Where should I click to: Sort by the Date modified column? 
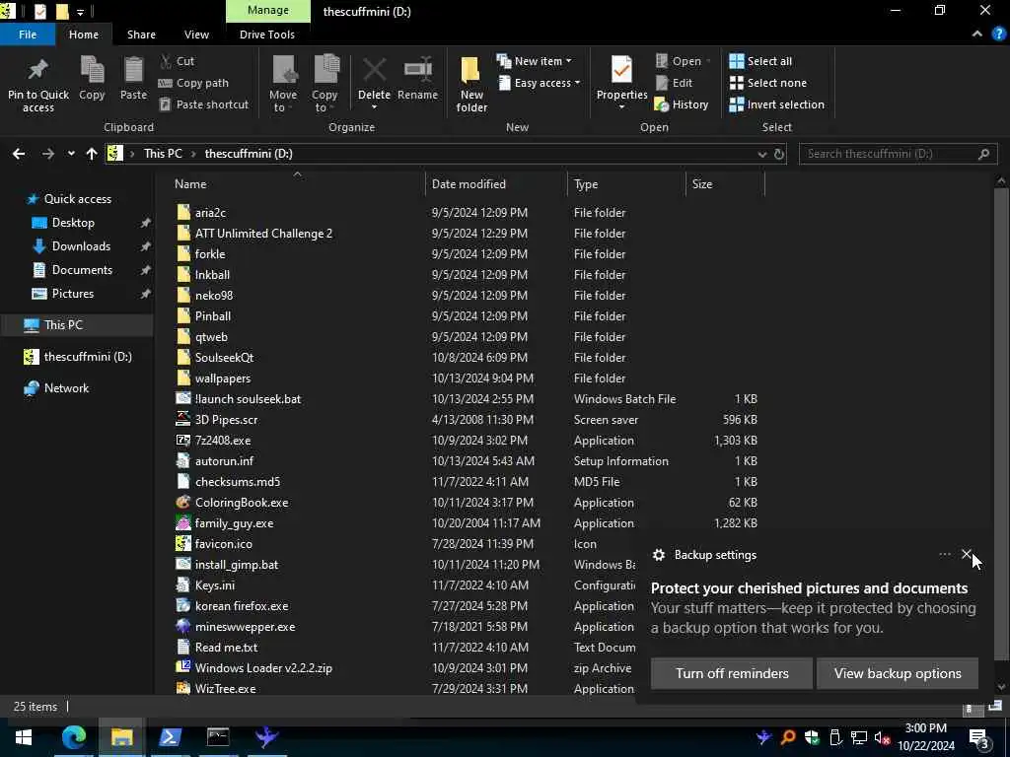click(x=496, y=184)
